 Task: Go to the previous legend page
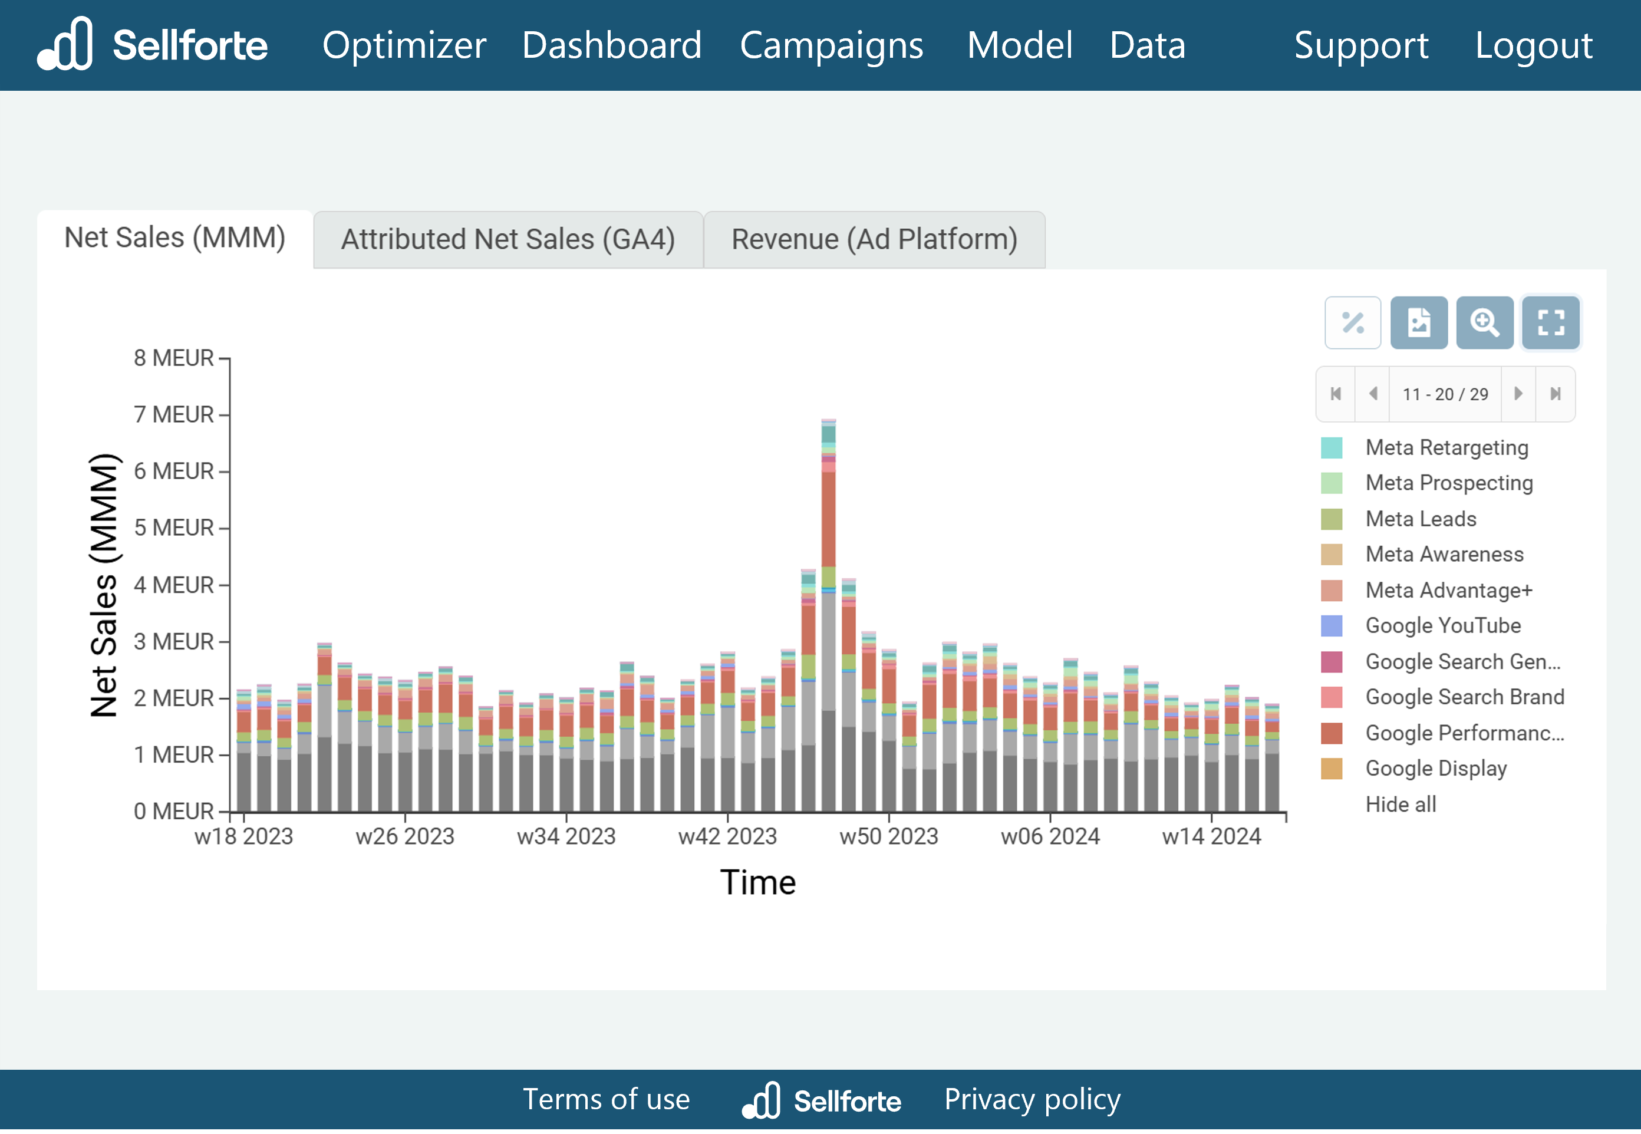pyautogui.click(x=1373, y=394)
